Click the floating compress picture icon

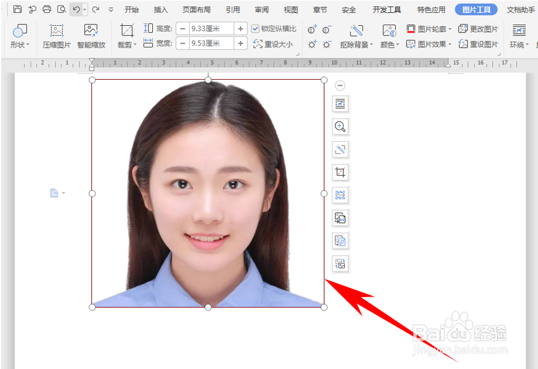point(340,195)
